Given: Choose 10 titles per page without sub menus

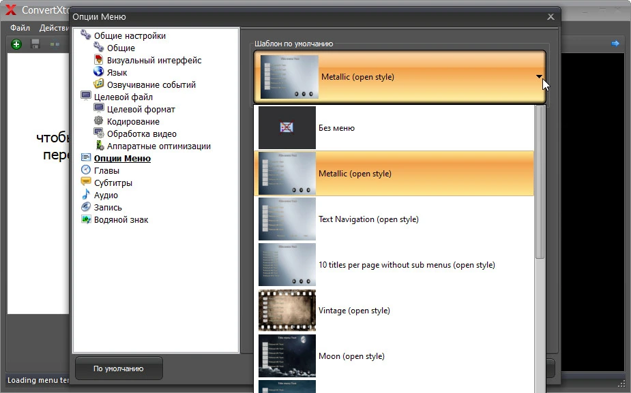Looking at the screenshot, I should point(394,265).
